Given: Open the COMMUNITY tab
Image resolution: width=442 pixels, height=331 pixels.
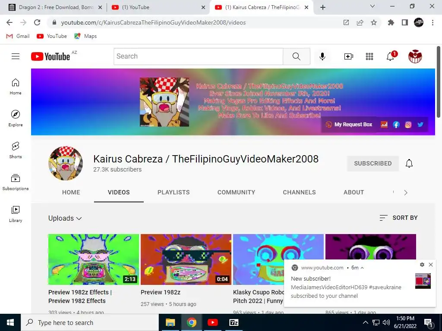Looking at the screenshot, I should point(236,192).
